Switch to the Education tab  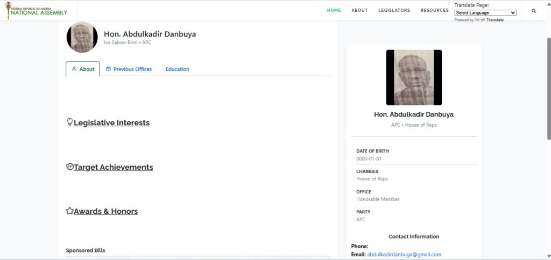[x=177, y=69]
